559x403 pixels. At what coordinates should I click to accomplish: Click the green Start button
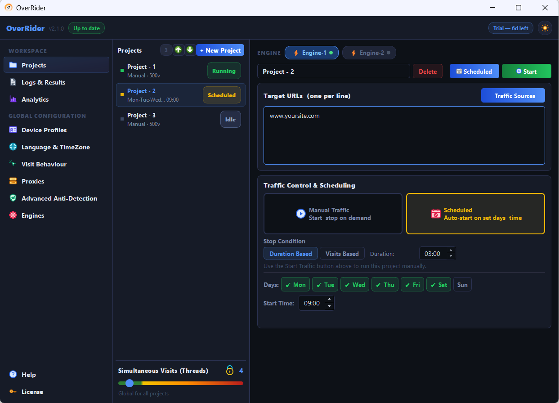click(x=526, y=72)
